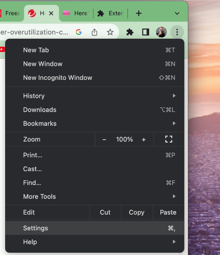The width and height of the screenshot is (220, 255).
Task: Close the active Trend Micro tab
Action: (x=51, y=13)
